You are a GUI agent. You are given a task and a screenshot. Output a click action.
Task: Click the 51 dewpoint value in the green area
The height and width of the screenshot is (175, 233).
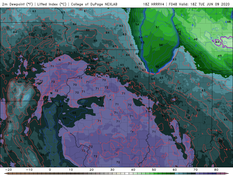(x=158, y=27)
